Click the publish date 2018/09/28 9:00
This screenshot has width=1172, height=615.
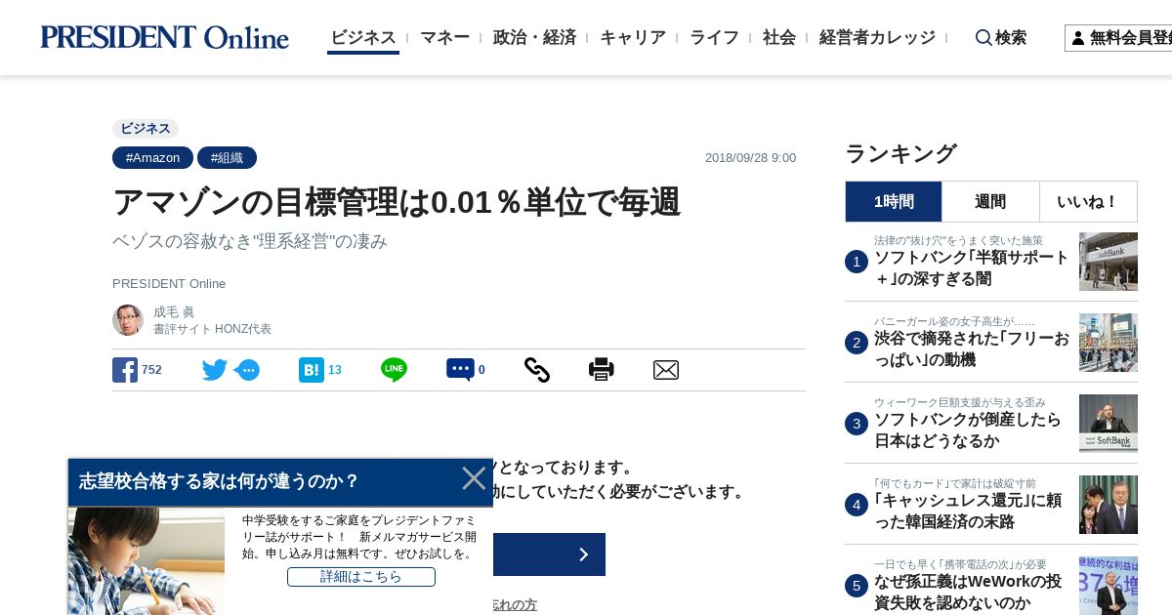tap(750, 158)
